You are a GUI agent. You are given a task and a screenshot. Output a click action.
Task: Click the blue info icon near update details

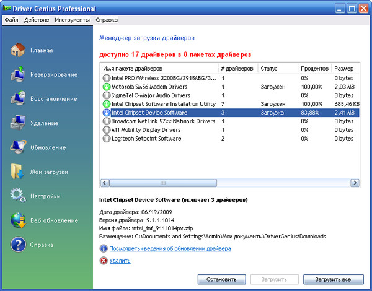(x=104, y=248)
